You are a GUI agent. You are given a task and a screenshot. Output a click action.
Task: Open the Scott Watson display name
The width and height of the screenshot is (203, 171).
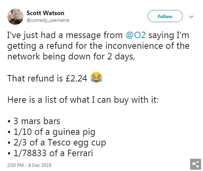coord(45,13)
